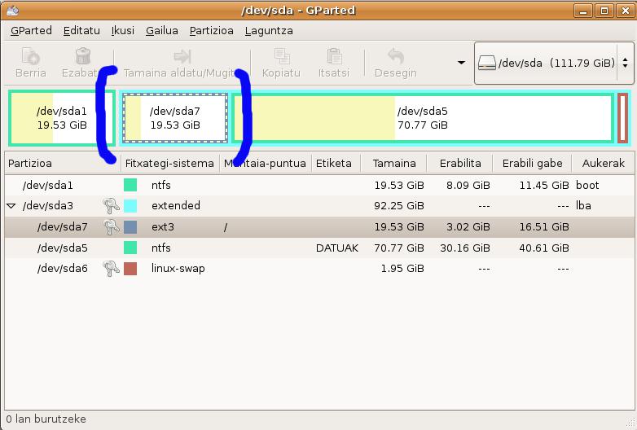Screen dimensions: 637x430
Task: Click the Itsatsi paste toolbar icon
Action: pos(334,56)
